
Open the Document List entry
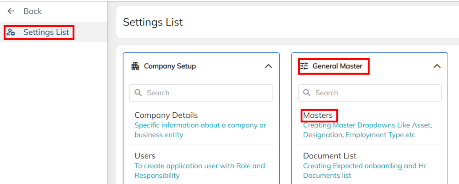(x=330, y=156)
